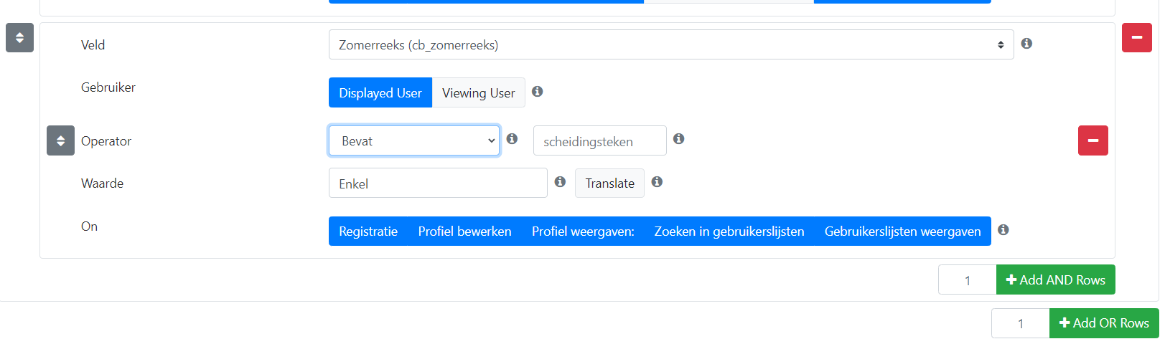Toggle the Profiel bewerken option
The height and width of the screenshot is (344, 1165).
465,231
